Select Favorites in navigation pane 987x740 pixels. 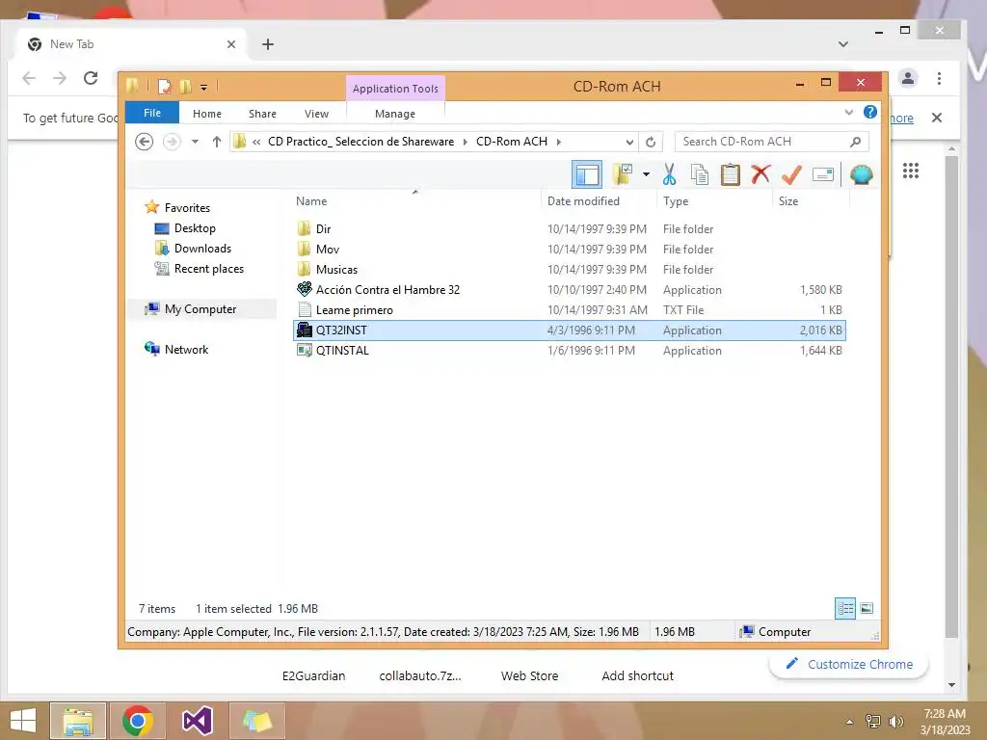tap(187, 208)
